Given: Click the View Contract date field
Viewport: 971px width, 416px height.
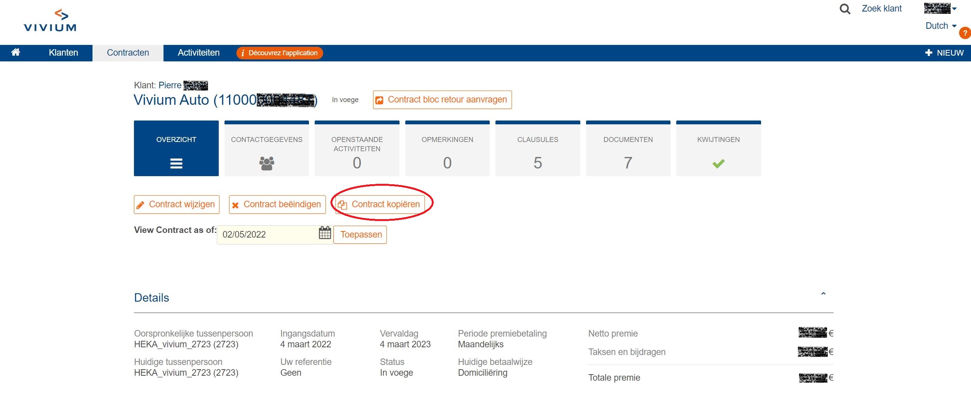Looking at the screenshot, I should [275, 234].
